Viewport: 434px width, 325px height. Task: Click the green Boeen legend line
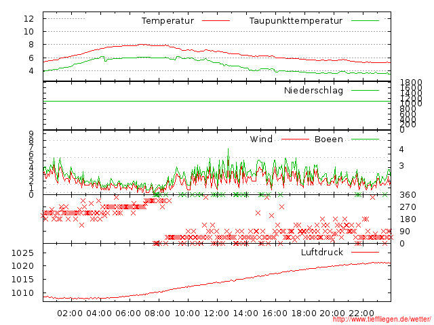pyautogui.click(x=365, y=139)
